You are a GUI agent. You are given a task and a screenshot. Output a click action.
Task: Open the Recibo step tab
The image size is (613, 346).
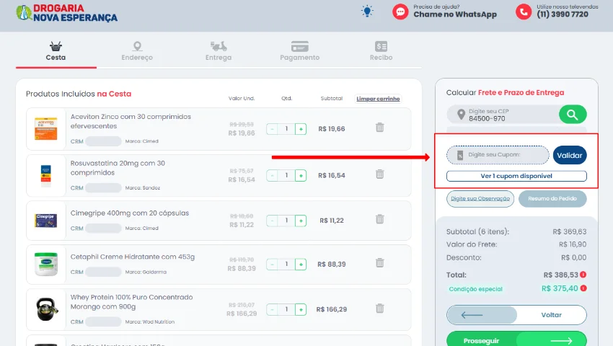pyautogui.click(x=381, y=52)
